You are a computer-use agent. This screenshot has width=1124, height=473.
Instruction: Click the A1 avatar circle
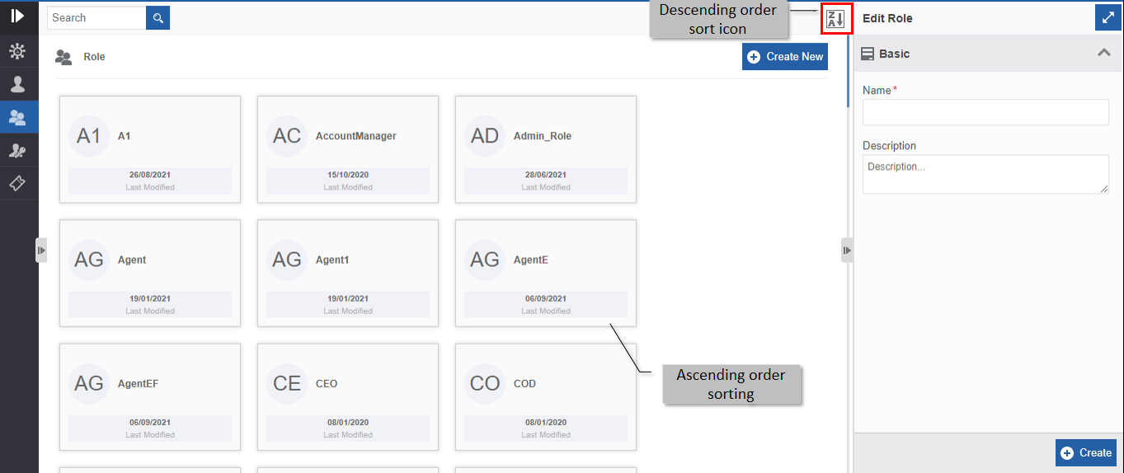[89, 136]
